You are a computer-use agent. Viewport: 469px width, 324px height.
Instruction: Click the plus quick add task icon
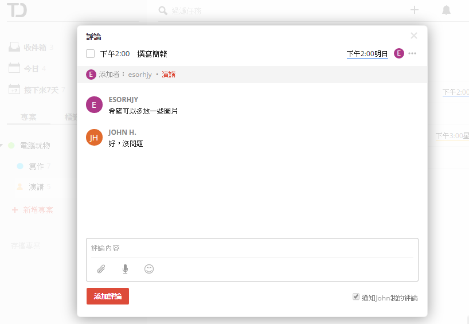[x=415, y=10]
